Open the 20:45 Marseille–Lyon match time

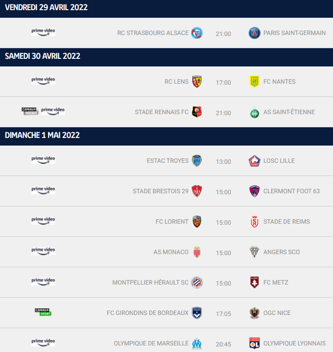pos(223,344)
